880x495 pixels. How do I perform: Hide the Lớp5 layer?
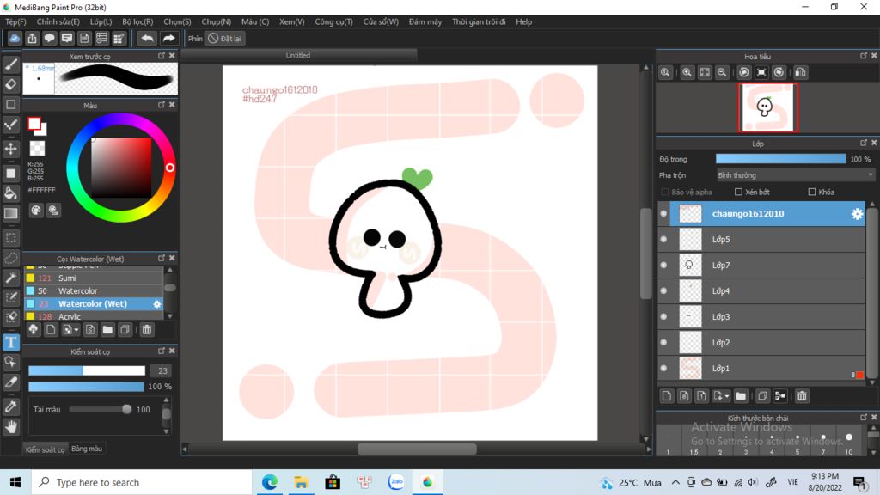tap(664, 240)
